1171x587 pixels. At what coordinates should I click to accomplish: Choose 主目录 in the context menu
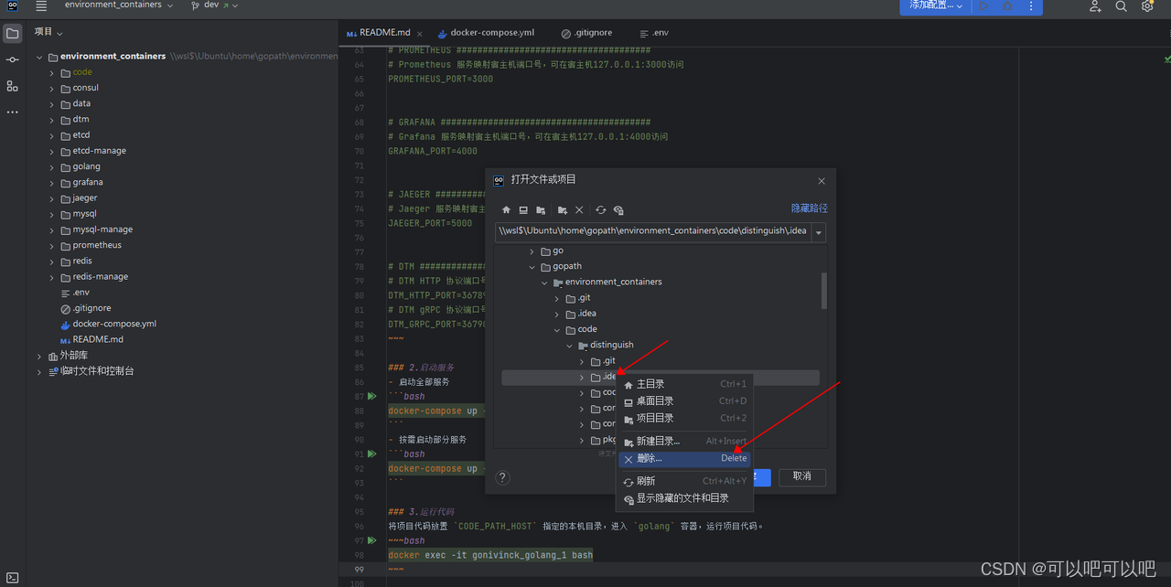point(684,384)
